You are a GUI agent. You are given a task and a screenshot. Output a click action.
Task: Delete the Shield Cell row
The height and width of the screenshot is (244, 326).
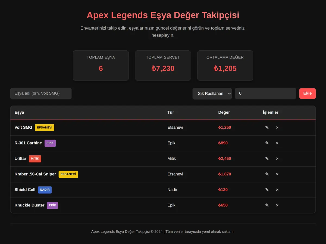tap(277, 190)
